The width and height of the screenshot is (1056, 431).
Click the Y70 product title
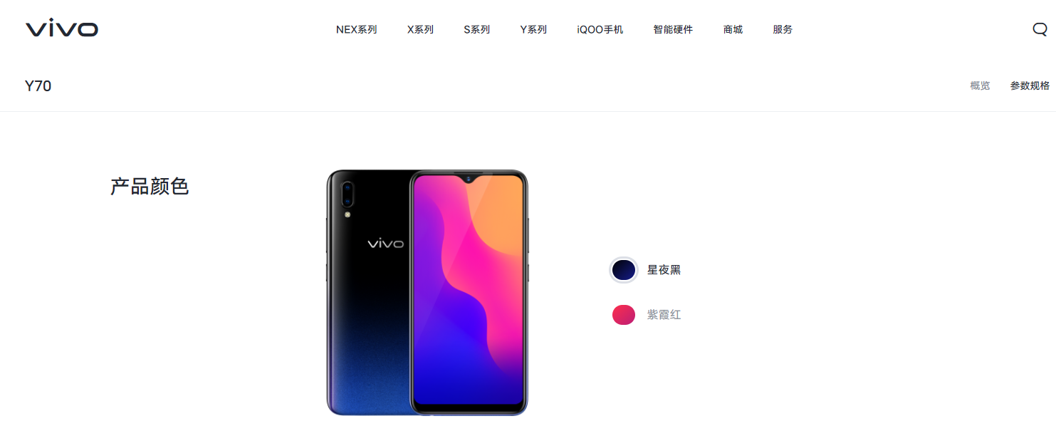38,86
